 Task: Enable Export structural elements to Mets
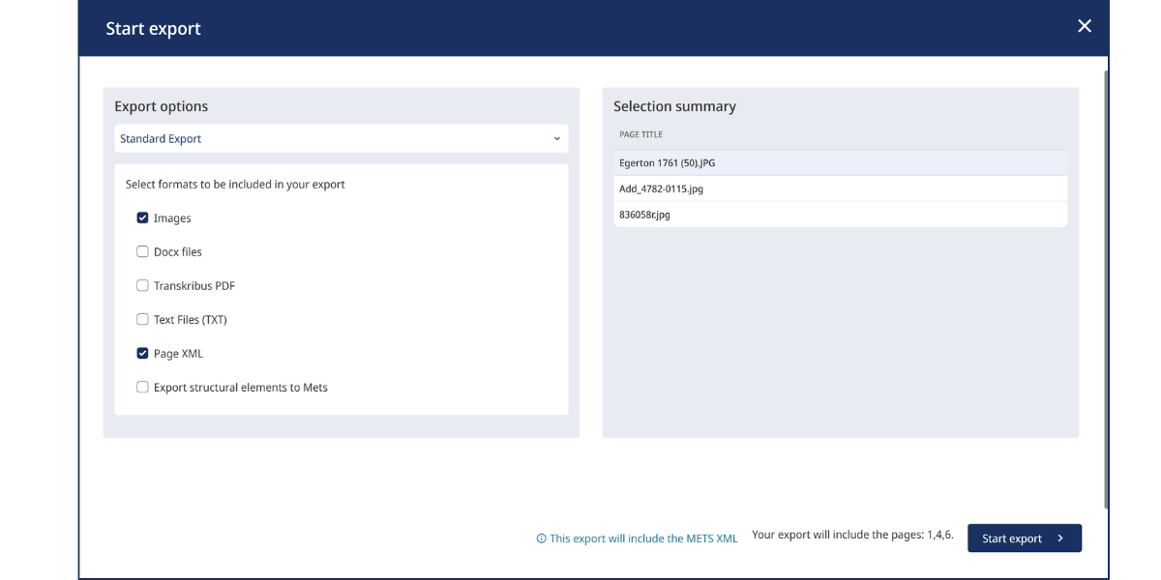pos(143,388)
